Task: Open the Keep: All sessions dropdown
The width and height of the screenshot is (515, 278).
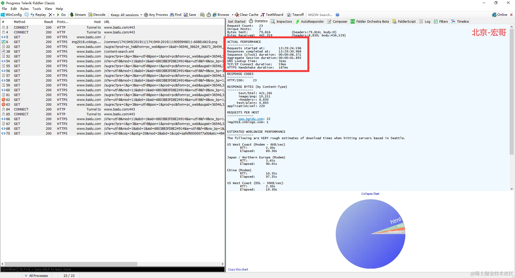Action: (126, 15)
